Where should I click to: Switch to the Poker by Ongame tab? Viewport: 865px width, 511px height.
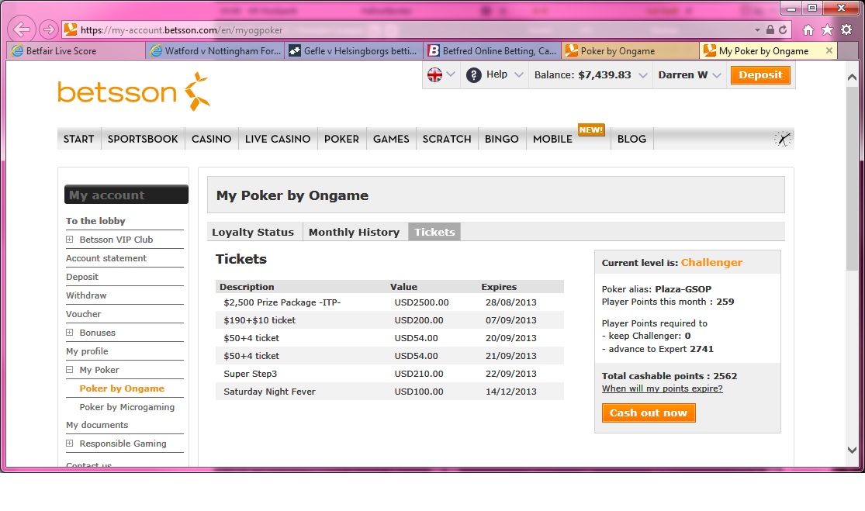point(631,50)
